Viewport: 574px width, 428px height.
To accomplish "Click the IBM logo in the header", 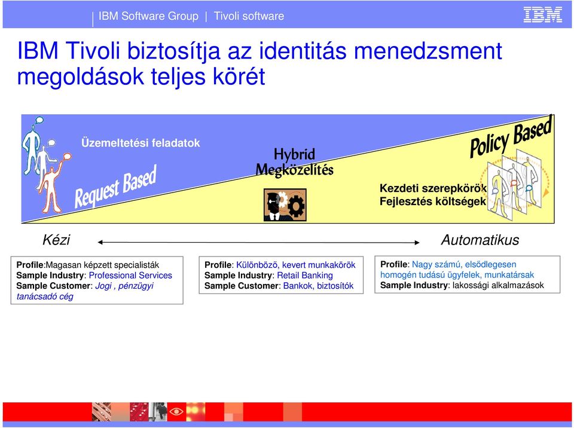I will 542,15.
